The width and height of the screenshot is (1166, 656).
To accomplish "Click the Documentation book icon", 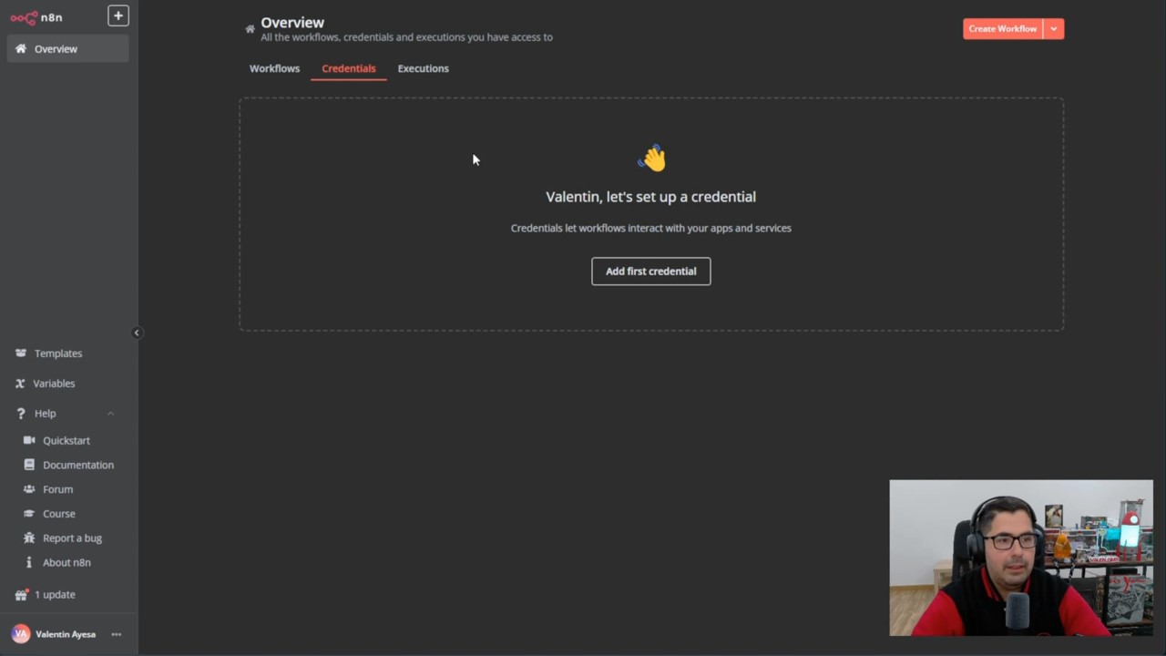I will (x=29, y=465).
